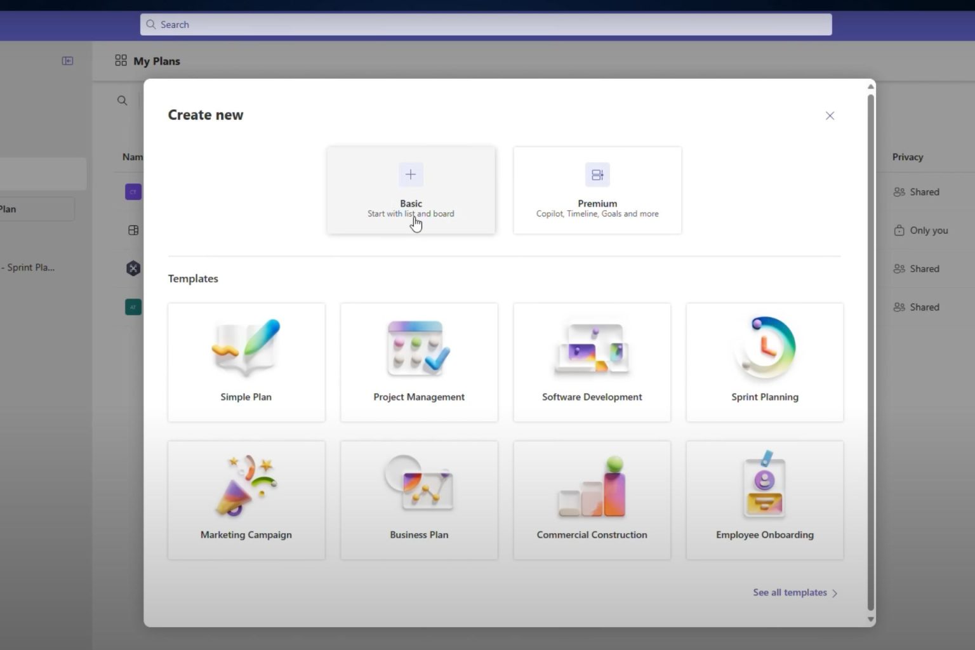The image size is (975, 650).
Task: Click the Privacy column header
Action: pos(908,157)
